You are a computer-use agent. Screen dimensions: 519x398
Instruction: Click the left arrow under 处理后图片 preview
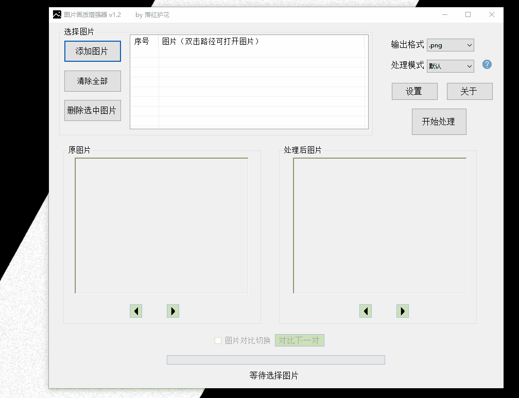(366, 311)
